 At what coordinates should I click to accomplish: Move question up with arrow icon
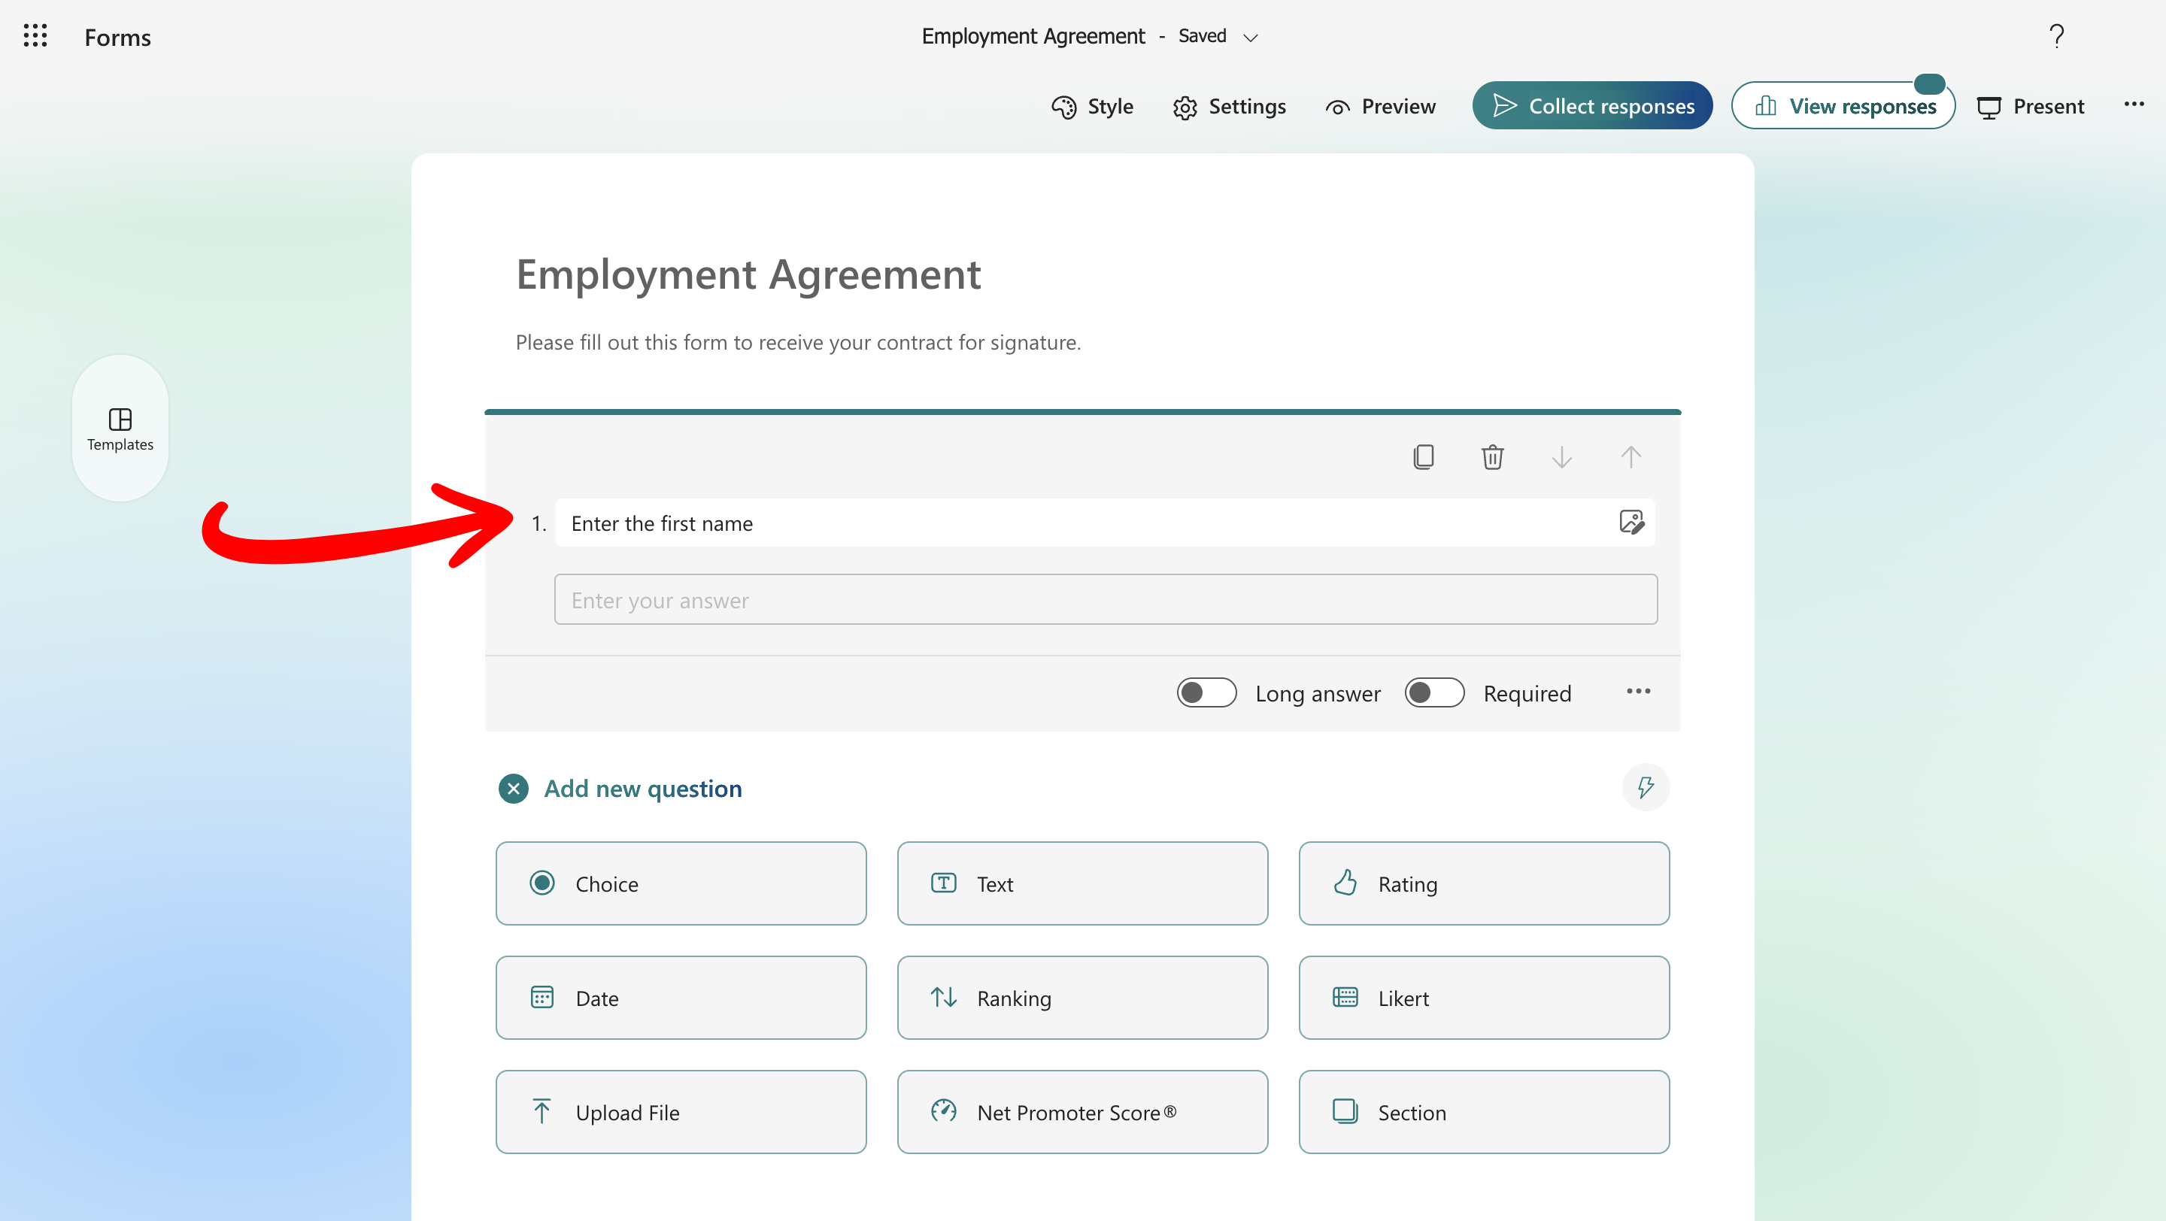1631,457
